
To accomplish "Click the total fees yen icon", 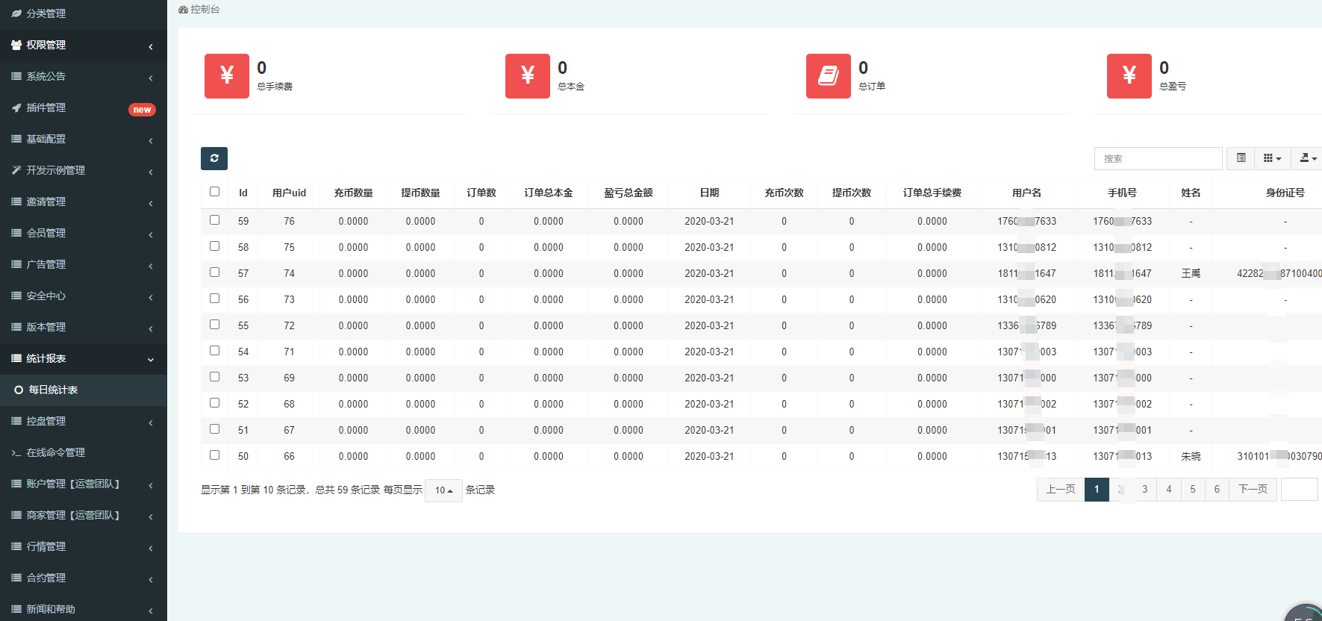I will click(x=226, y=76).
